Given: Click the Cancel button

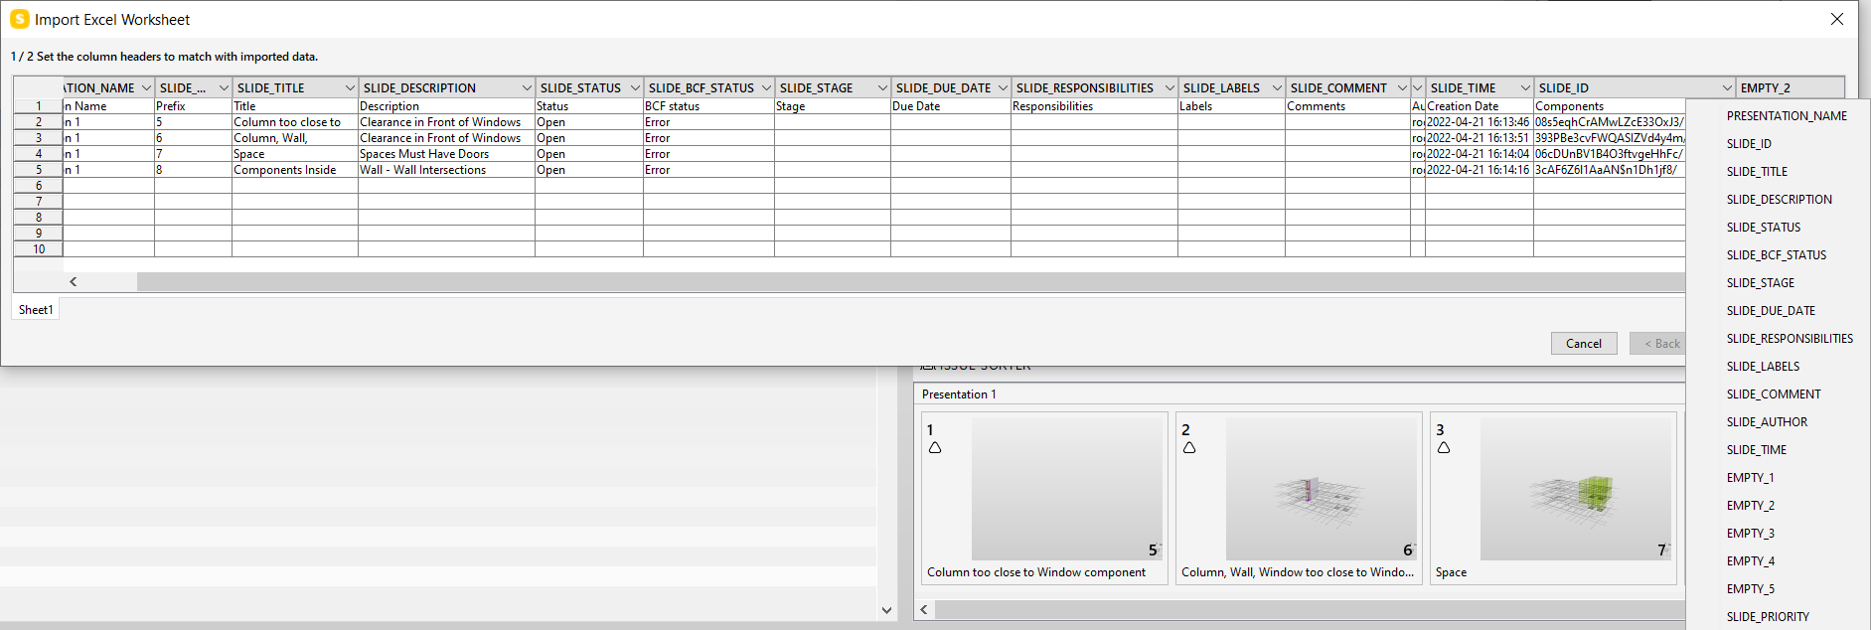Looking at the screenshot, I should coord(1584,344).
